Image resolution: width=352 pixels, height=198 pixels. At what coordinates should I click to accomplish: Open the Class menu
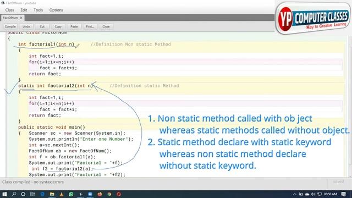(x=10, y=10)
